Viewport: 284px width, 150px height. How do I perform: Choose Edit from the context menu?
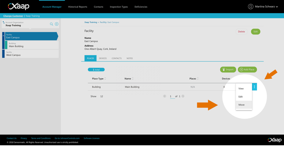tap(244, 97)
